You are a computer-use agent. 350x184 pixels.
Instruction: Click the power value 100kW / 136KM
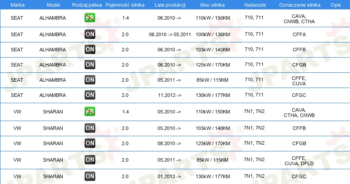point(213,34)
